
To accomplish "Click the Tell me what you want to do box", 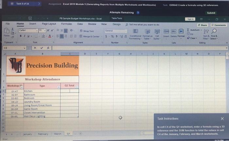I will click(142, 25).
